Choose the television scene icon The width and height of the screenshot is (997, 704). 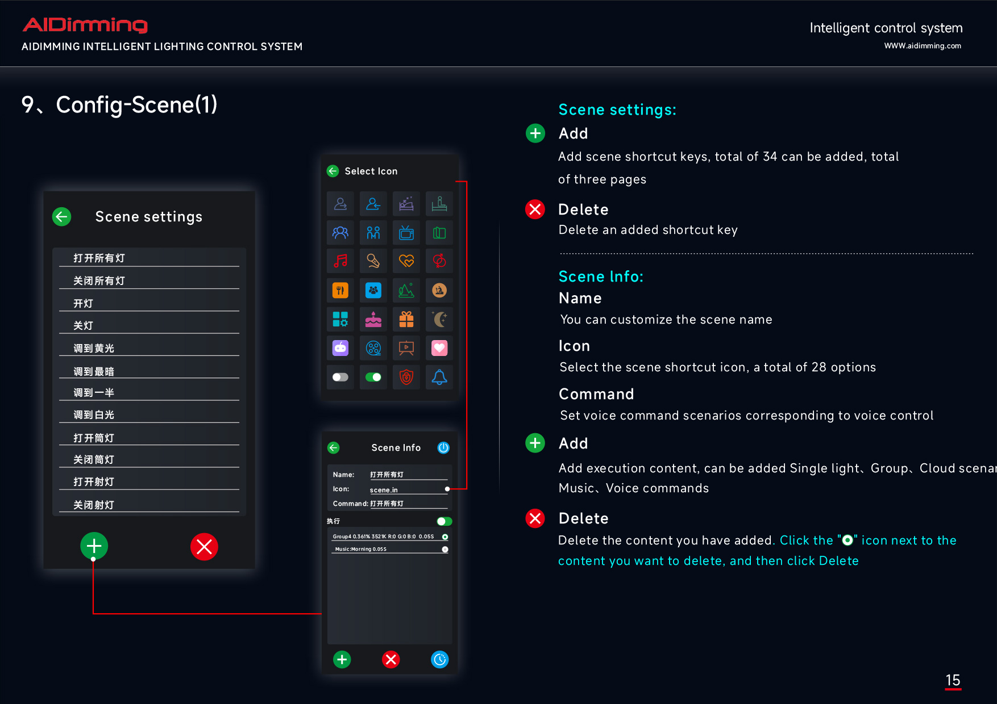pos(406,233)
